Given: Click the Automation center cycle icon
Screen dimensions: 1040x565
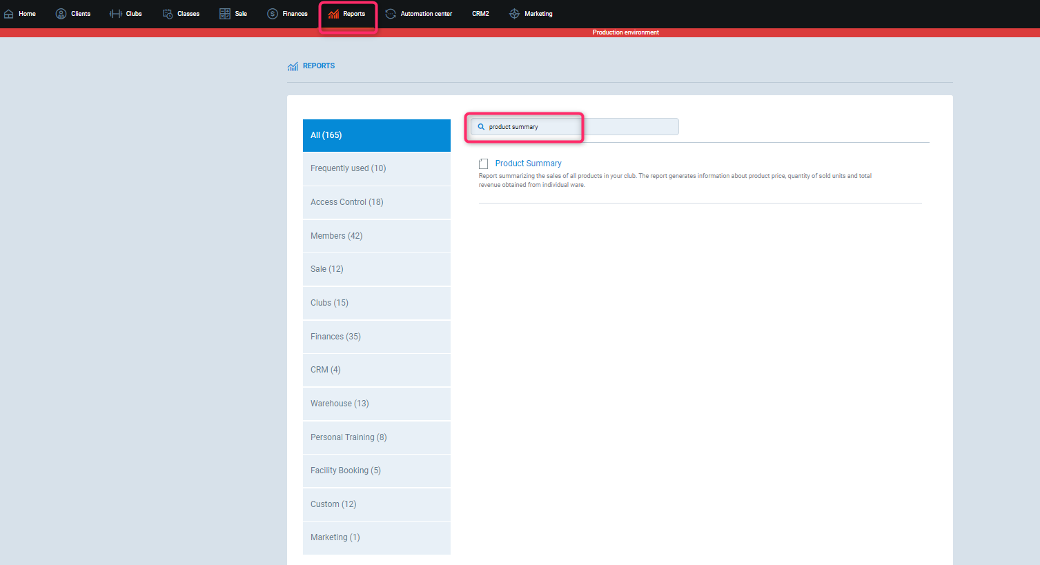Looking at the screenshot, I should click(x=391, y=14).
